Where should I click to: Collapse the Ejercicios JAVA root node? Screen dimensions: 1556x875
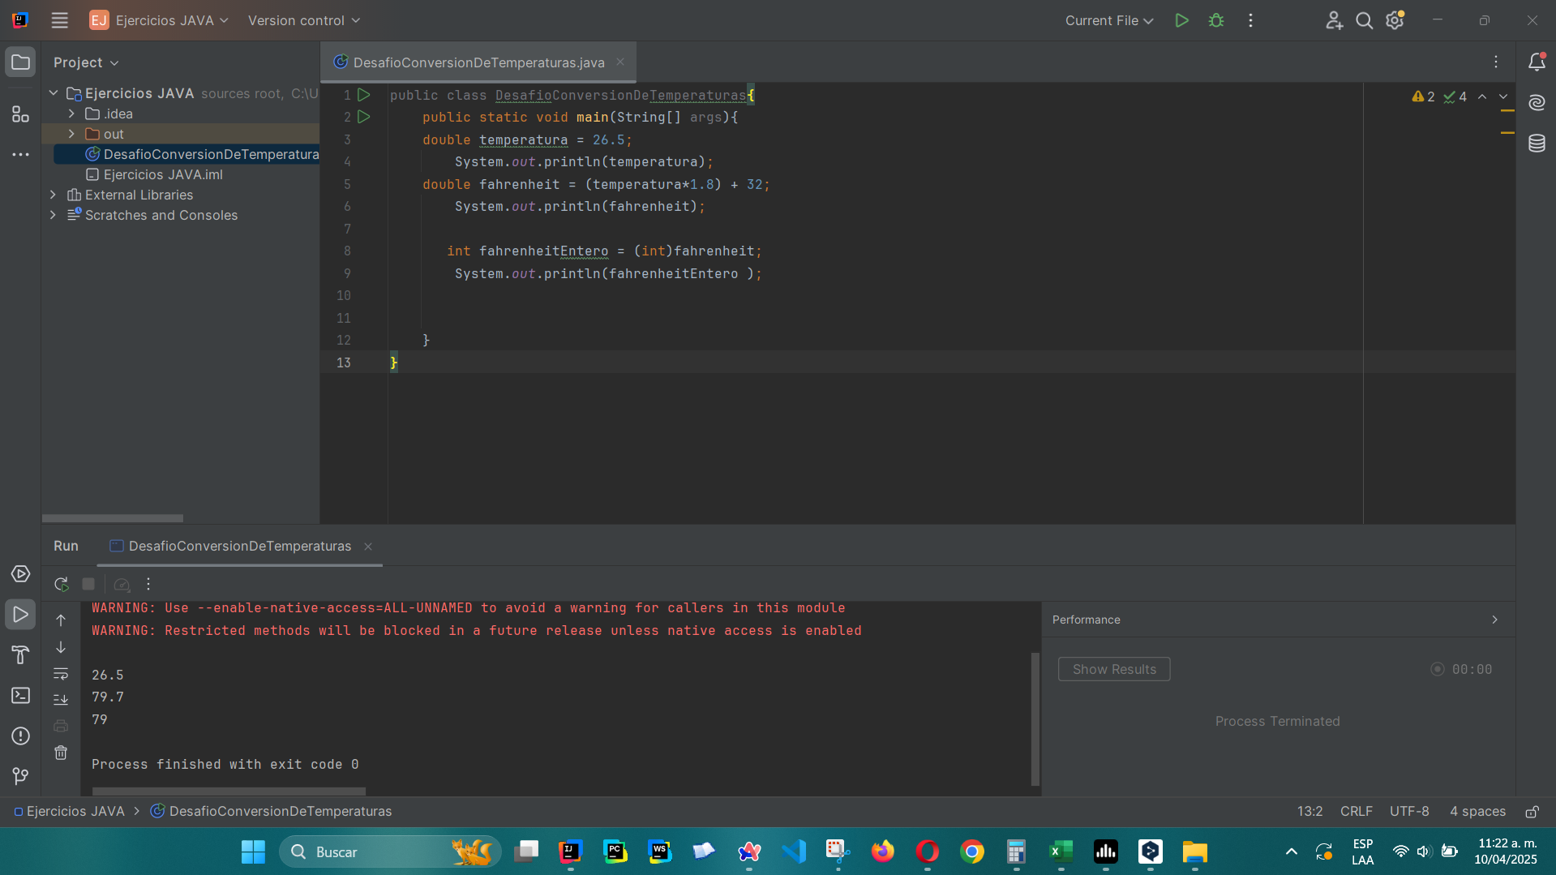tap(54, 93)
